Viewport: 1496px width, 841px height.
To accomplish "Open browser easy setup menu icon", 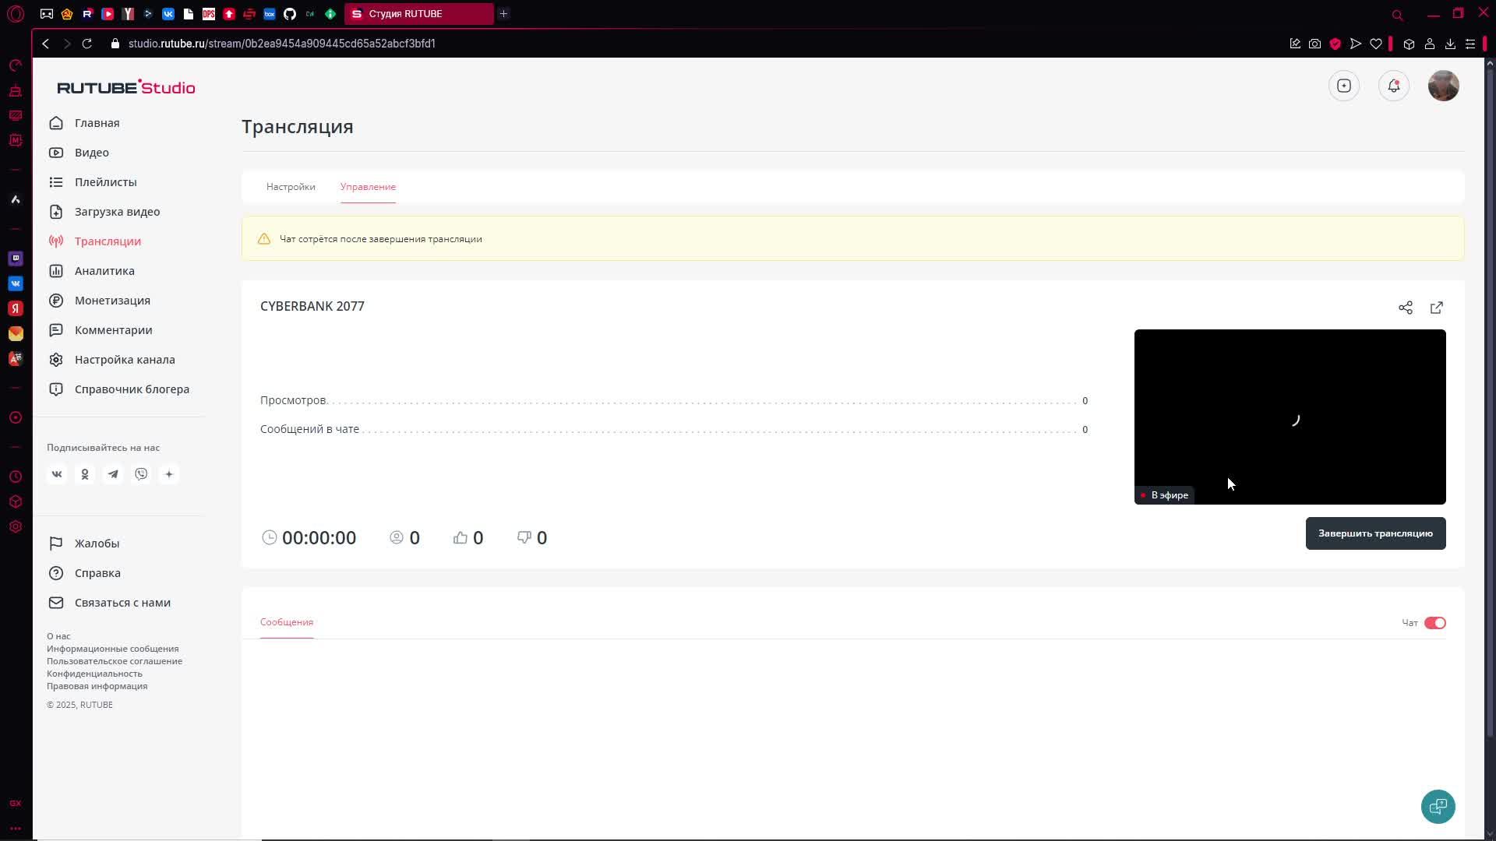I will click(x=1470, y=44).
